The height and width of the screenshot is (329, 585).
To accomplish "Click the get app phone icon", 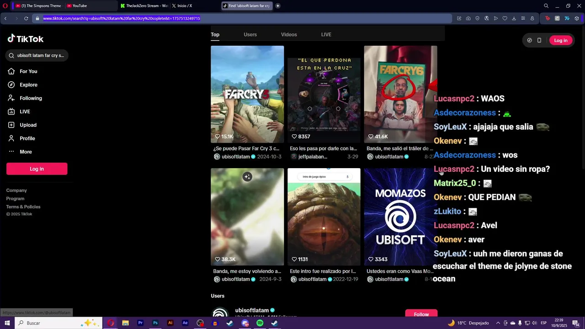I will (539, 40).
